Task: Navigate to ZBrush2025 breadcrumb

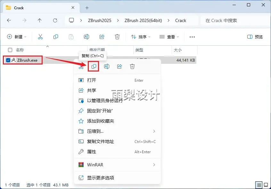Action: coord(100,20)
